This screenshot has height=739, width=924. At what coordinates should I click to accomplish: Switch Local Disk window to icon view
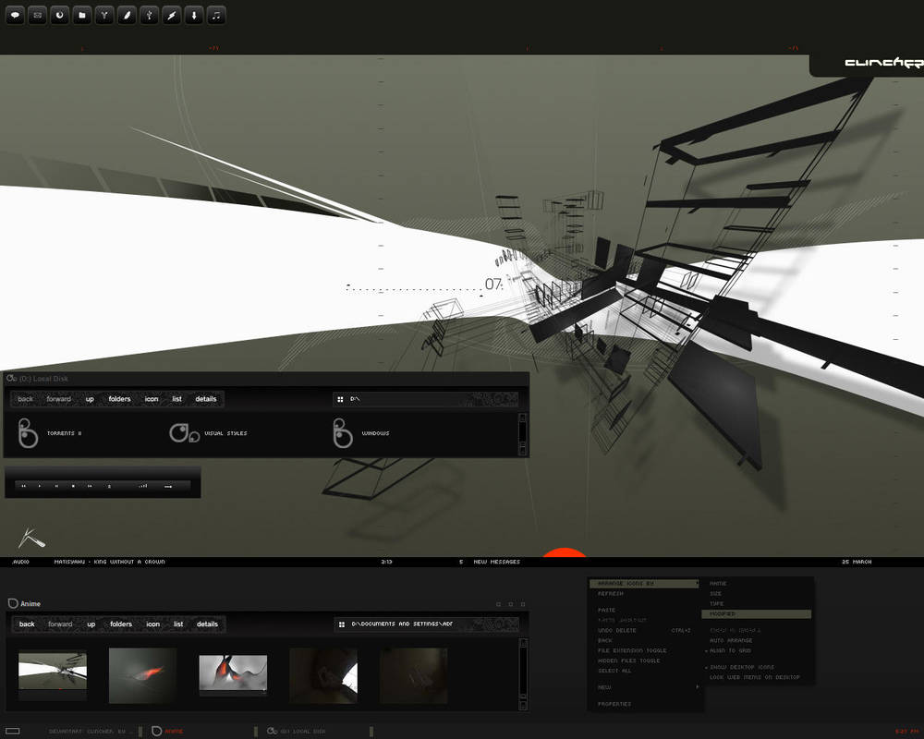tap(152, 399)
